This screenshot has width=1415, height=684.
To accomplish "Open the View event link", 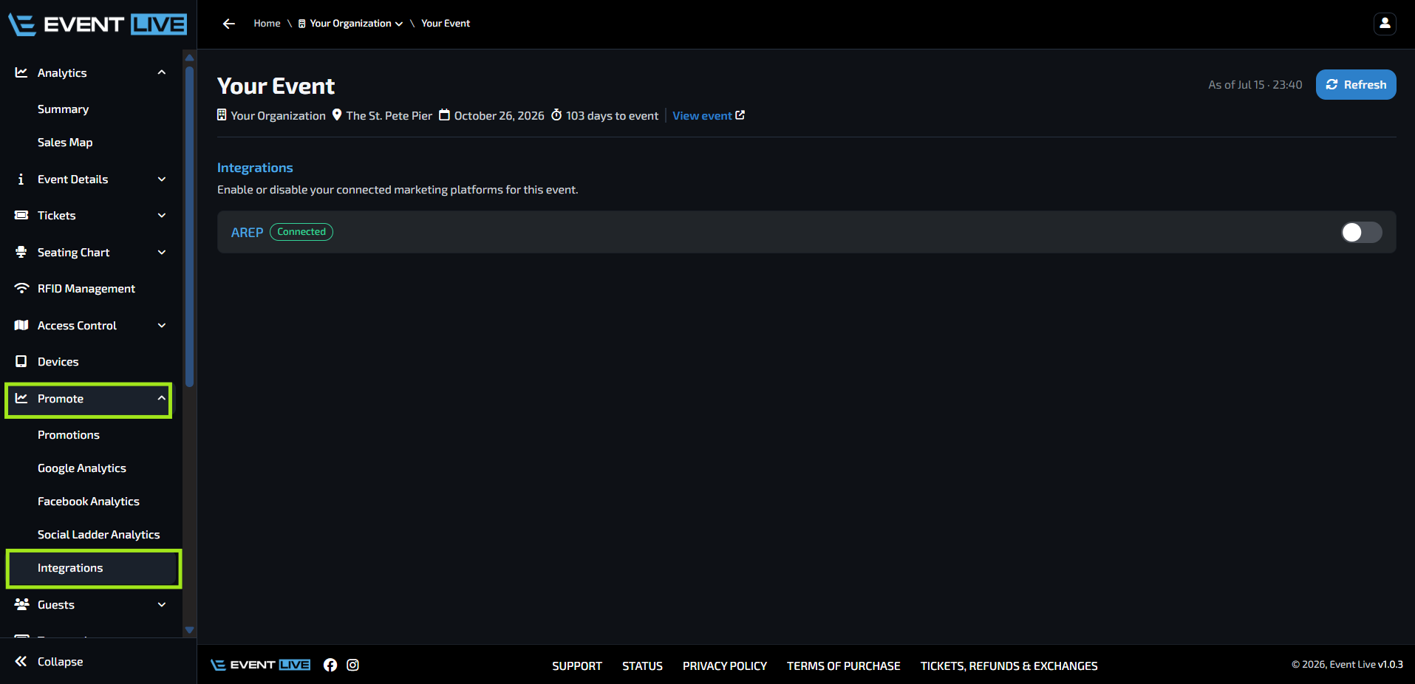I will (x=709, y=115).
